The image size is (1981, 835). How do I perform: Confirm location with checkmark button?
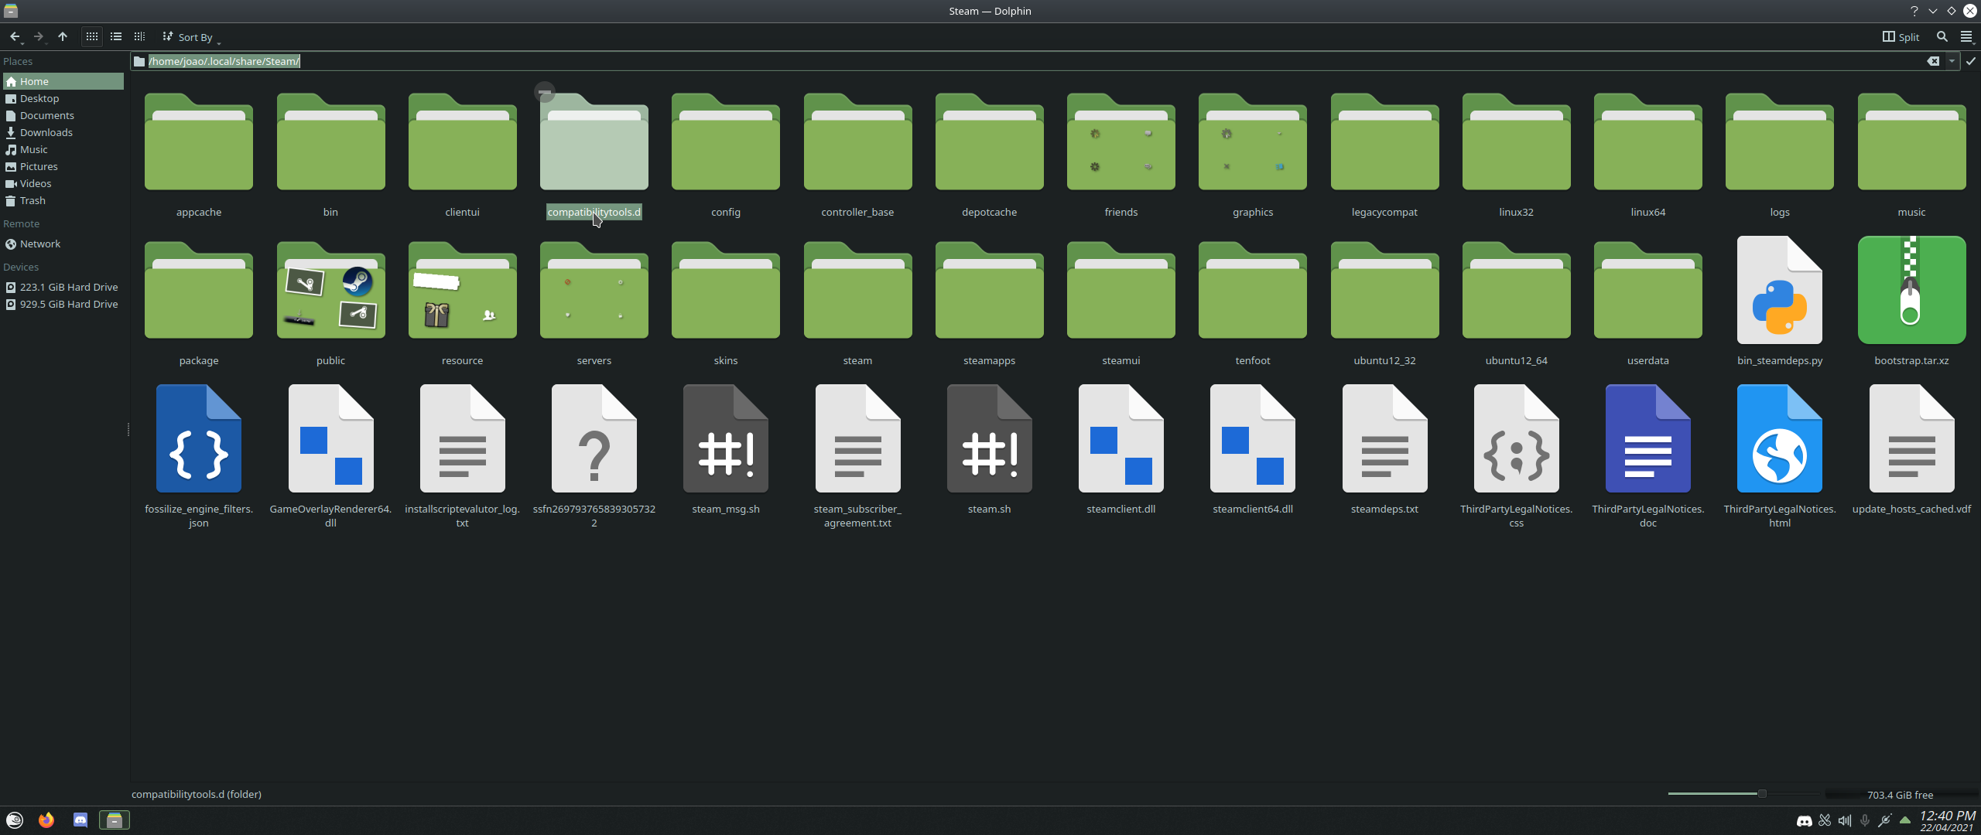tap(1970, 61)
